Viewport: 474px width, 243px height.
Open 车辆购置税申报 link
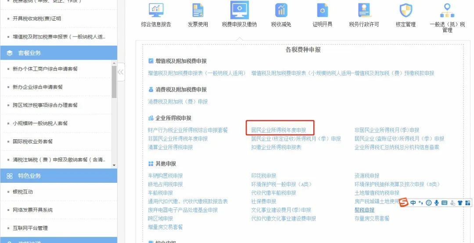[165, 176]
